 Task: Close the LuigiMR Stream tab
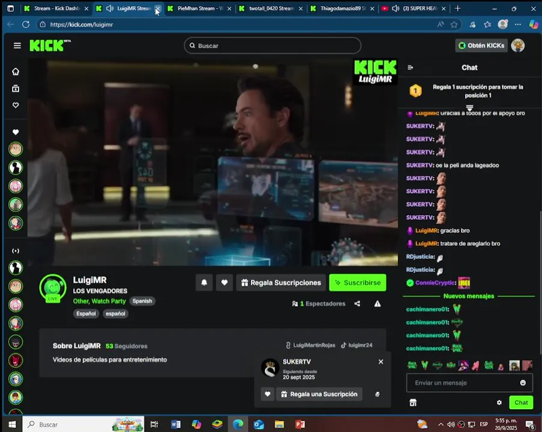coord(158,8)
